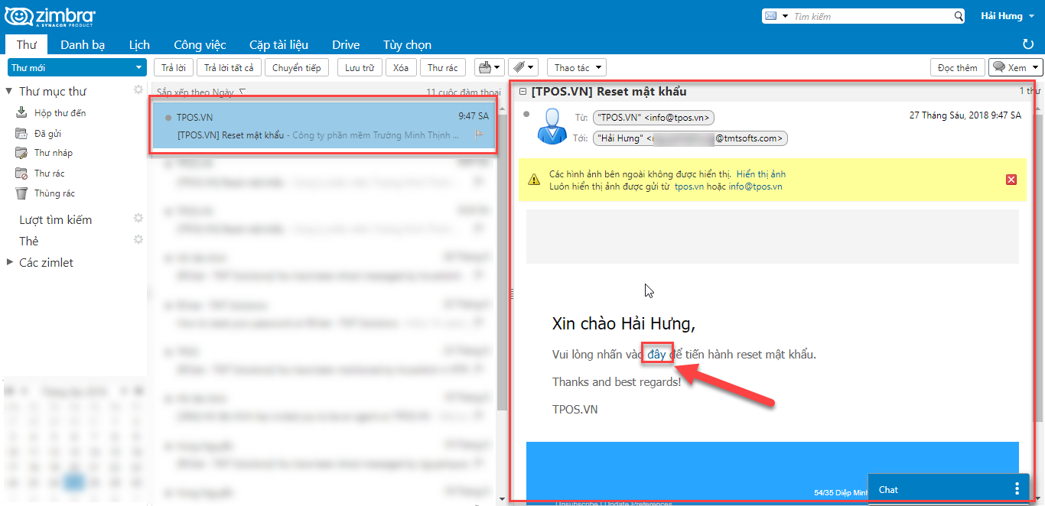Click the Thẻ tags section
This screenshot has width=1045, height=506.
pyautogui.click(x=28, y=241)
